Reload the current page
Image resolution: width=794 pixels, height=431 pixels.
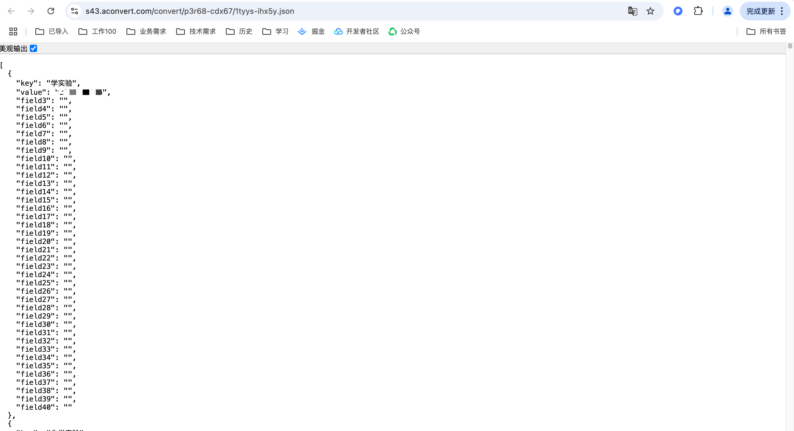coord(51,11)
